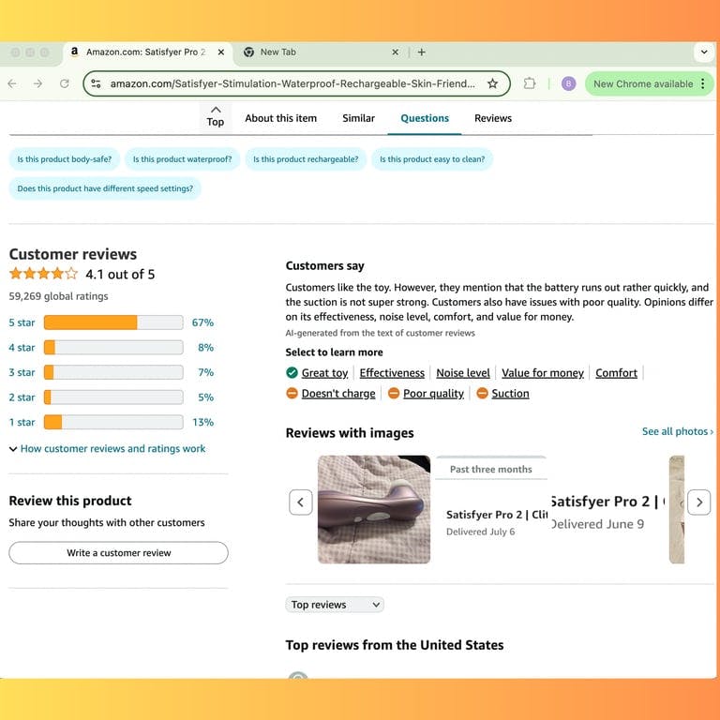
Task: Open site information icon in address bar
Action: point(96,83)
